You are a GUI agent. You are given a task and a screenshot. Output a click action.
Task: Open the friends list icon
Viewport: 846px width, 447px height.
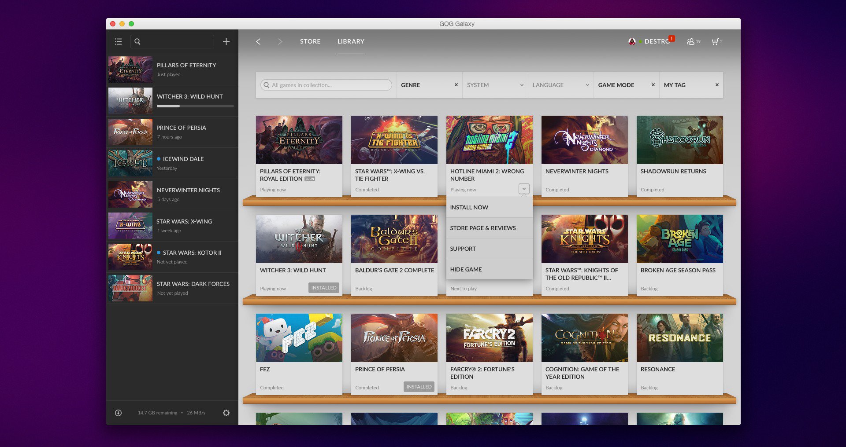[x=691, y=41]
